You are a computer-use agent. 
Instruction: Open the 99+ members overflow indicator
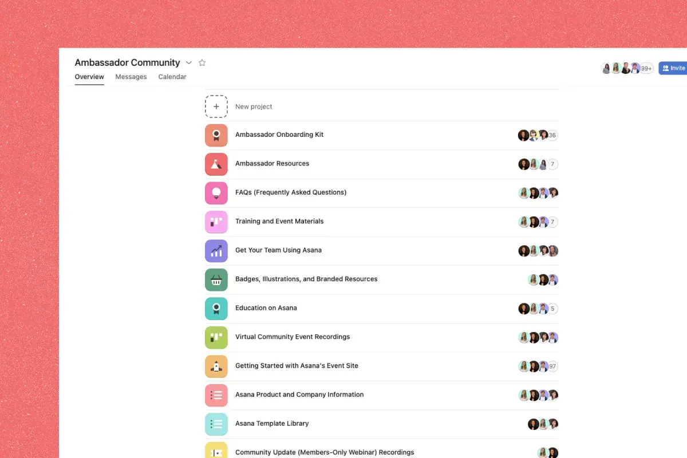click(646, 68)
